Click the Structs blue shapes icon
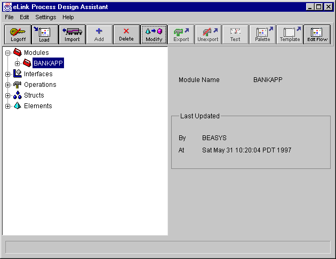Screen dimensions: 336x259 pyautogui.click(x=18, y=95)
